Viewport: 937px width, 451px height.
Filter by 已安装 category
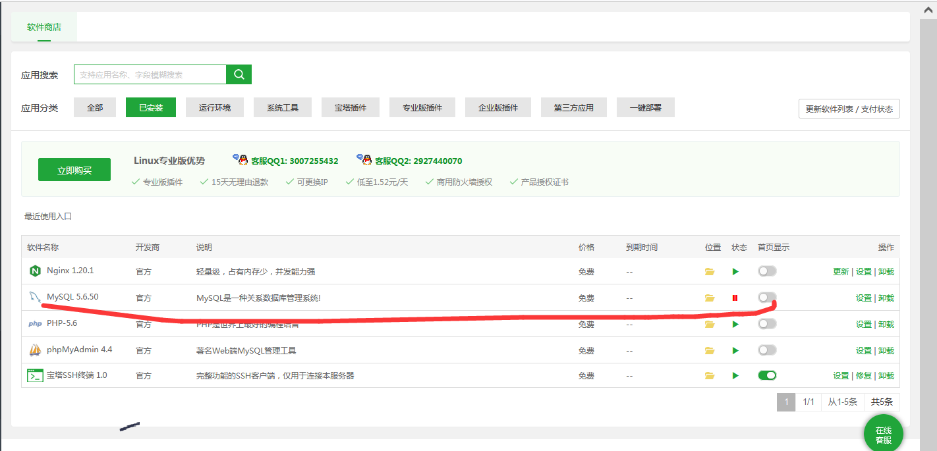(151, 107)
